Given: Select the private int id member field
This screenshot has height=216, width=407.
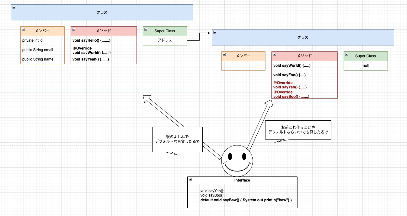Looking at the screenshot, I should [x=32, y=40].
